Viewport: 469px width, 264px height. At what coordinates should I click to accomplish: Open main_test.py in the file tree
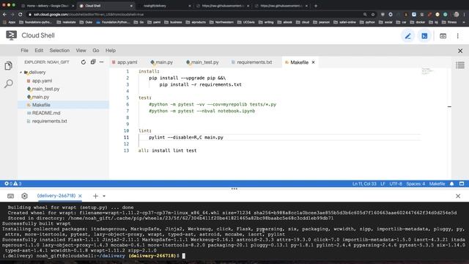pos(45,89)
